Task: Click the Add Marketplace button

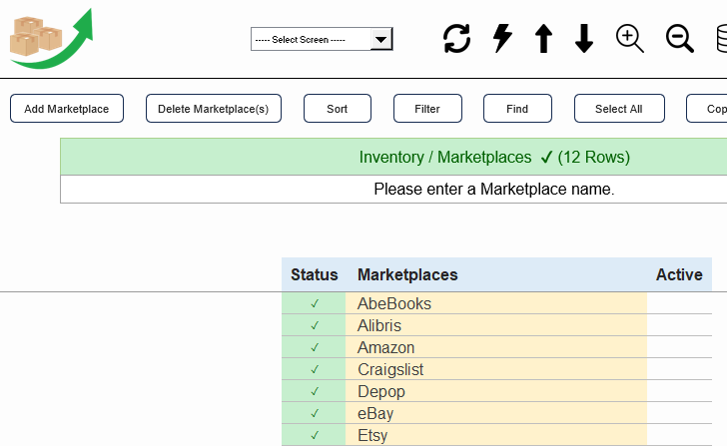Action: [67, 109]
